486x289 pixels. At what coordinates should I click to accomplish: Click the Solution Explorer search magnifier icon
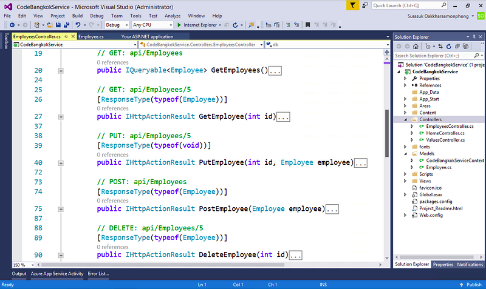(x=477, y=55)
